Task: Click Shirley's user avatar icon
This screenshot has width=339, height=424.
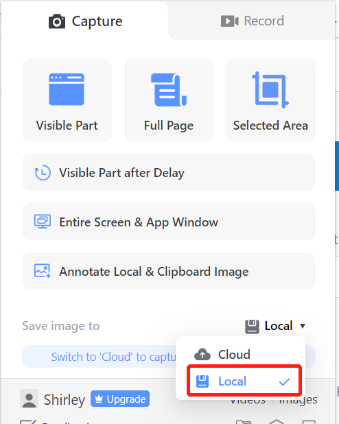Action: (x=29, y=399)
